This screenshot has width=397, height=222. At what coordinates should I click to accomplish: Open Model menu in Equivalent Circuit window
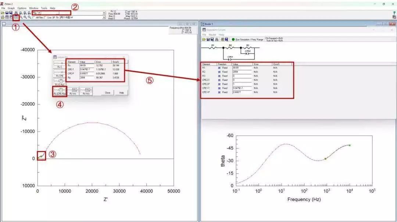212,34
